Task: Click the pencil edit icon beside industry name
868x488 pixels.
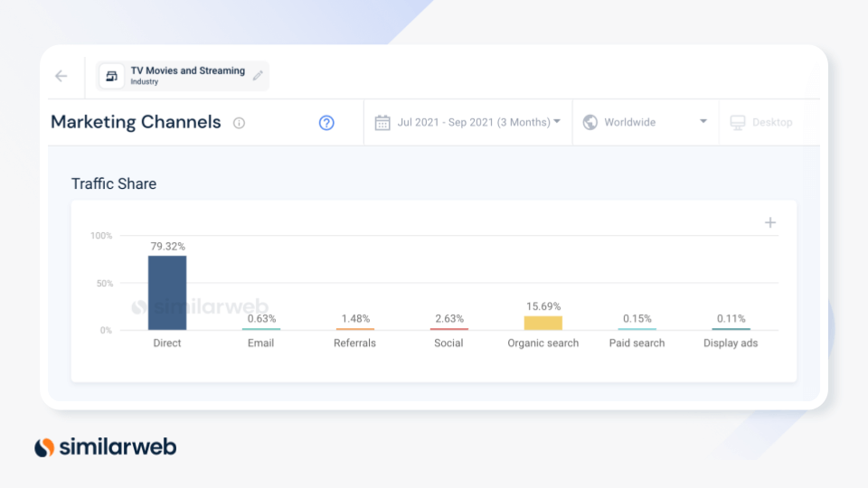Action: pos(258,76)
